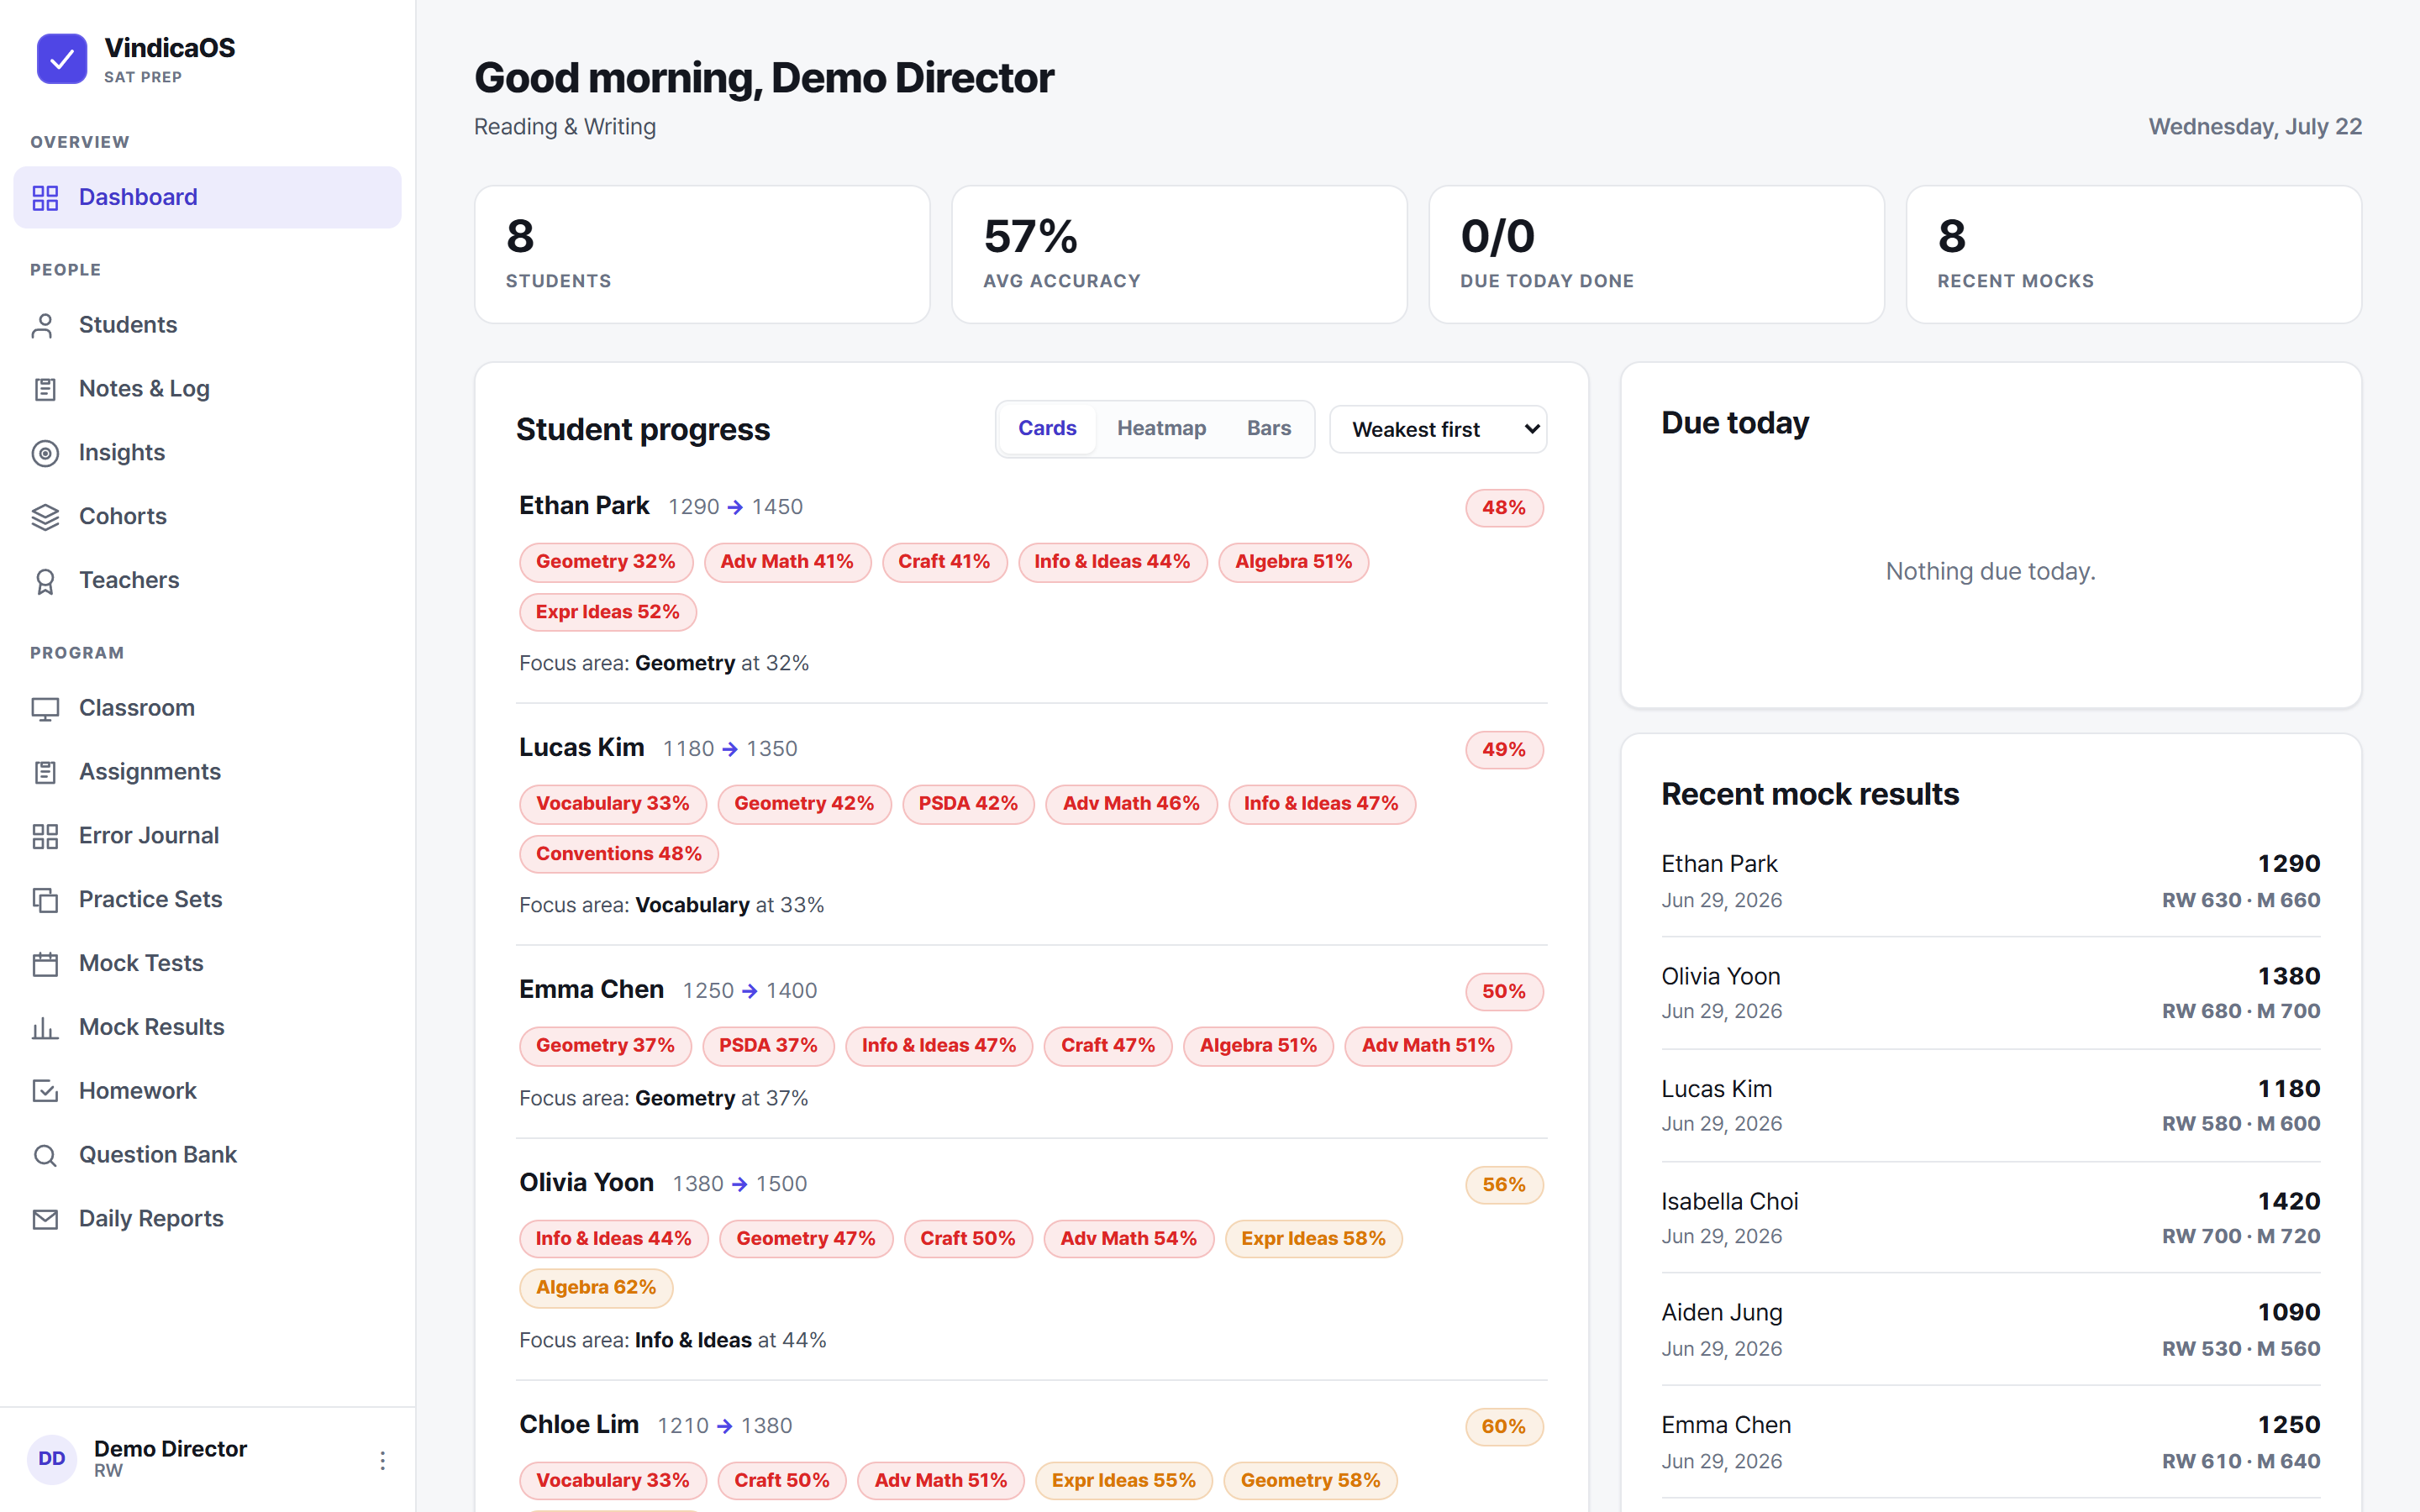Open Chloe Lim's progress card name
The image size is (2420, 1512).
click(579, 1425)
